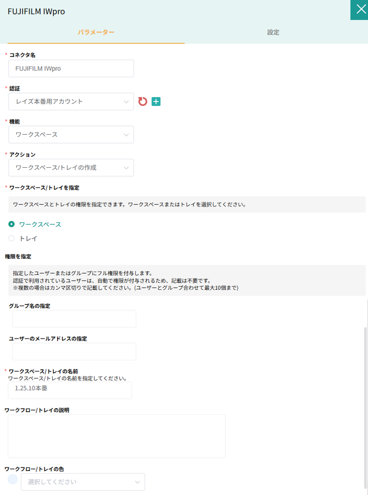Click the ワークフロー/トレイの説明 text area
The image size is (368, 495).
116,436
